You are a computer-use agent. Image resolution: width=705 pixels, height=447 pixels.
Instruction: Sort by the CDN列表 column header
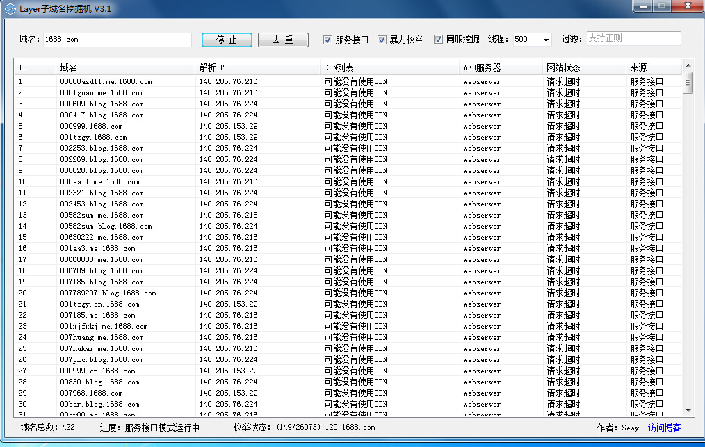pyautogui.click(x=390, y=67)
